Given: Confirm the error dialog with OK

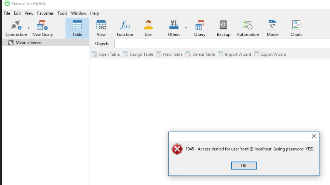Looking at the screenshot, I should click(244, 165).
